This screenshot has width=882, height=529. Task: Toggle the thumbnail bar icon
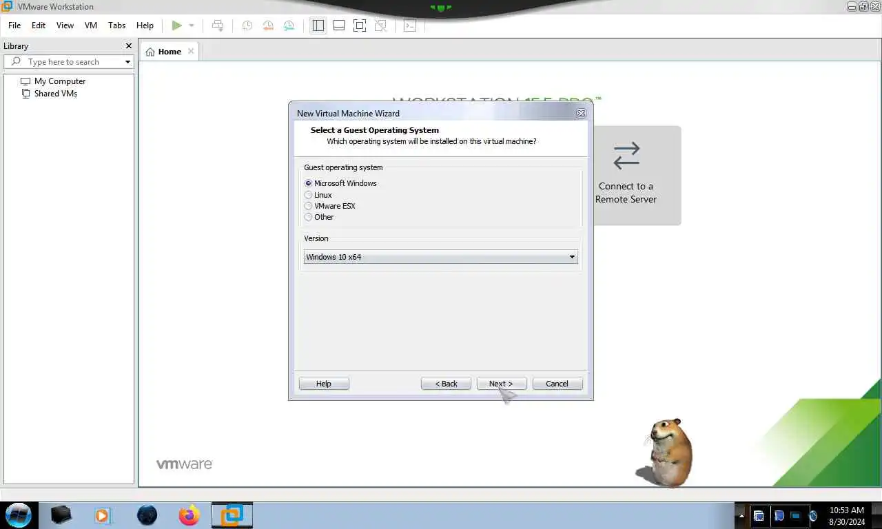(339, 25)
